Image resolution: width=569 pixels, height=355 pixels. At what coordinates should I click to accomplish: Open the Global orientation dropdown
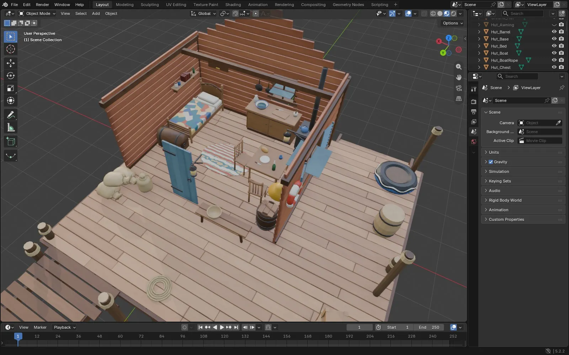[x=203, y=13]
